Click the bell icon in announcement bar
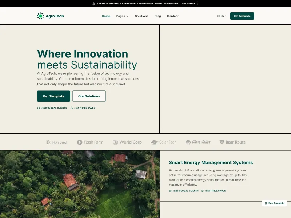The height and width of the screenshot is (218, 291). click(x=93, y=4)
